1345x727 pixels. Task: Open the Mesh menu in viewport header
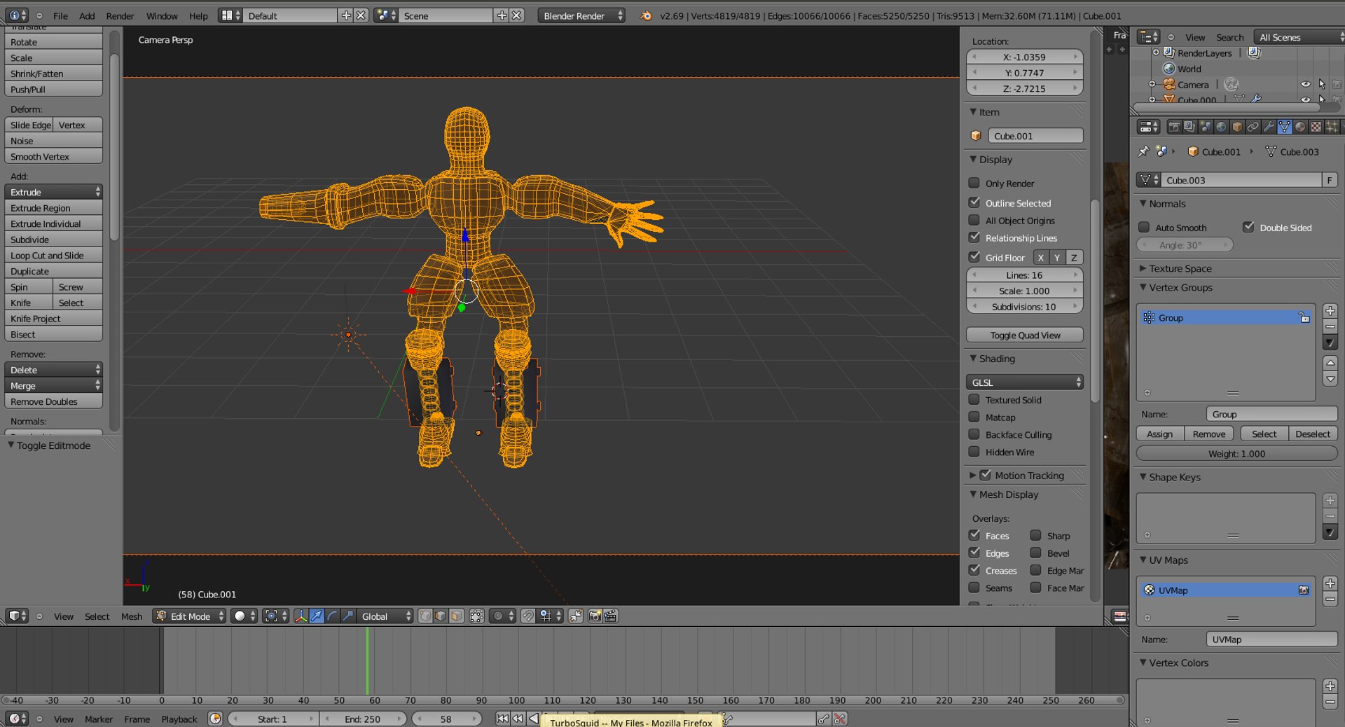tap(132, 616)
